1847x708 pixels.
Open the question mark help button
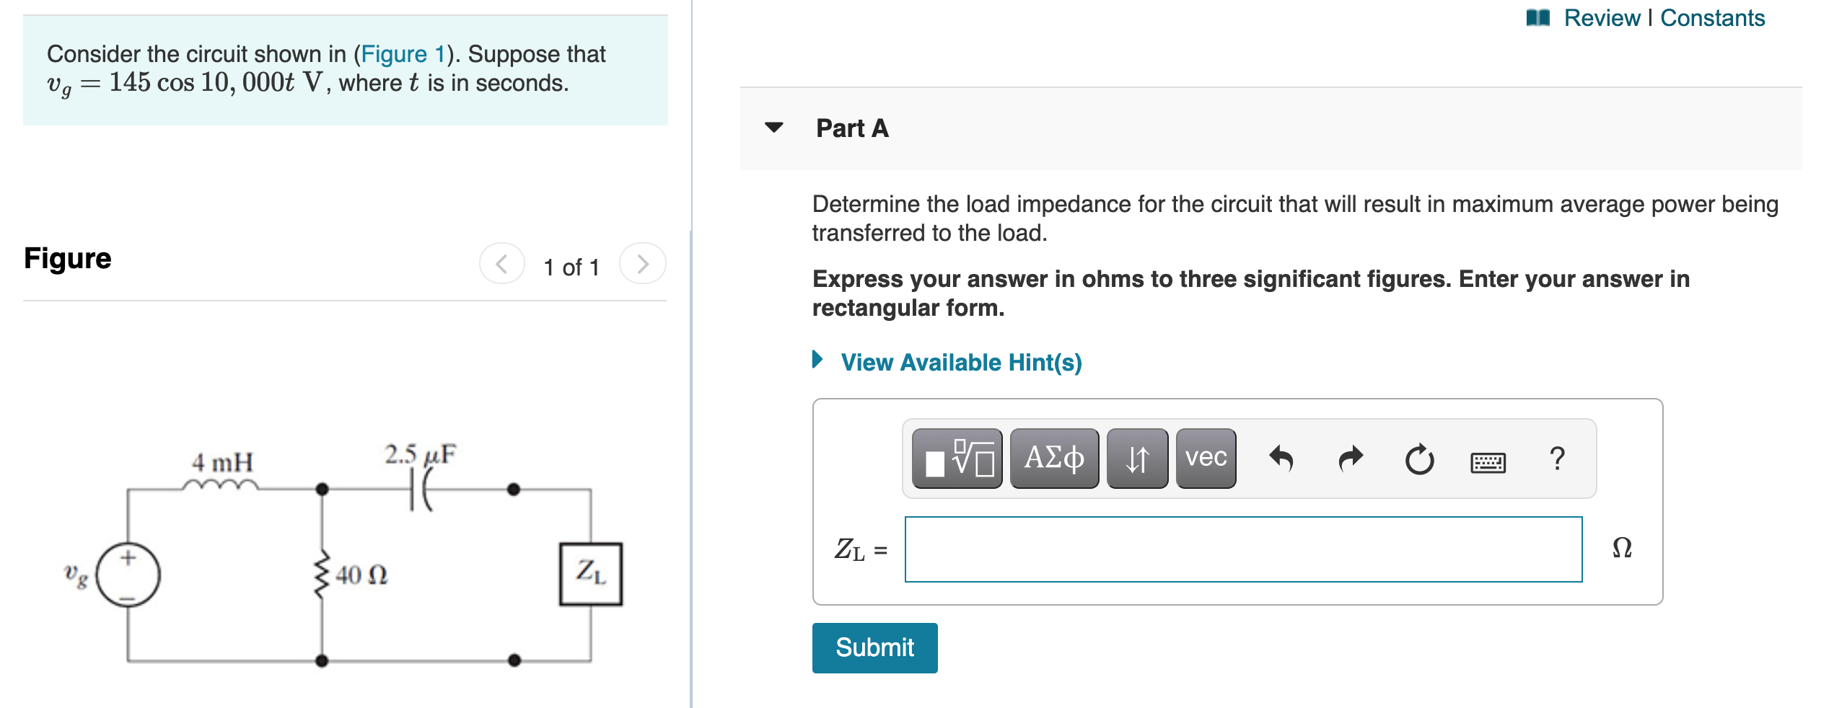1557,459
